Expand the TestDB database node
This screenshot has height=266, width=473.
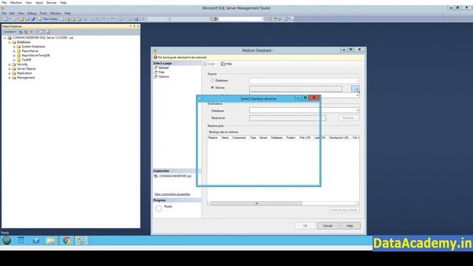pyautogui.click(x=14, y=60)
